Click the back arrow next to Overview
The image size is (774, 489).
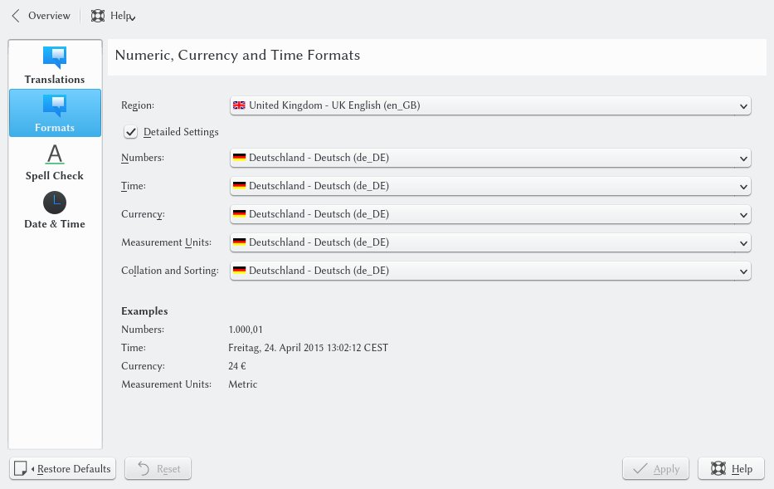[x=16, y=16]
